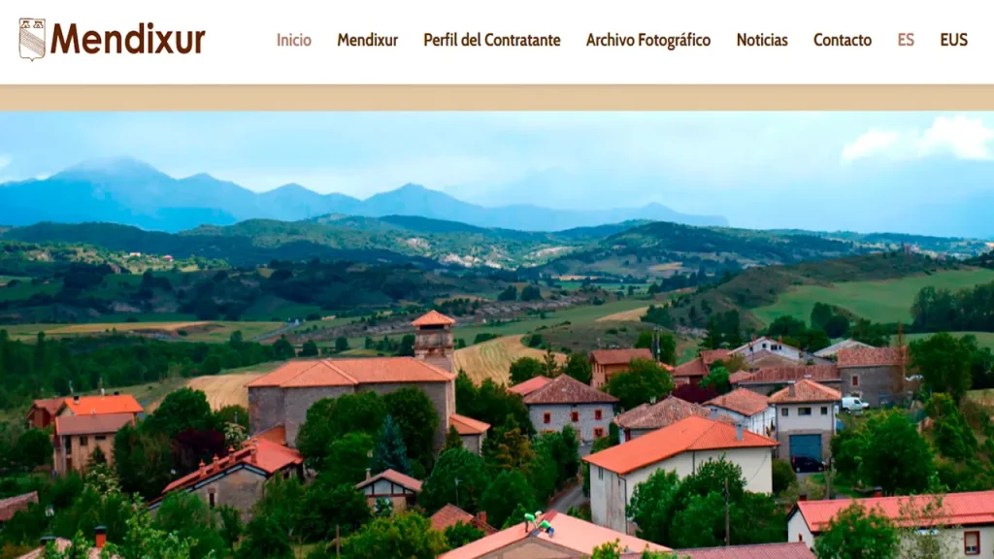Screen dimensions: 994x559
Task: Switch site language to ES
Action: [906, 40]
